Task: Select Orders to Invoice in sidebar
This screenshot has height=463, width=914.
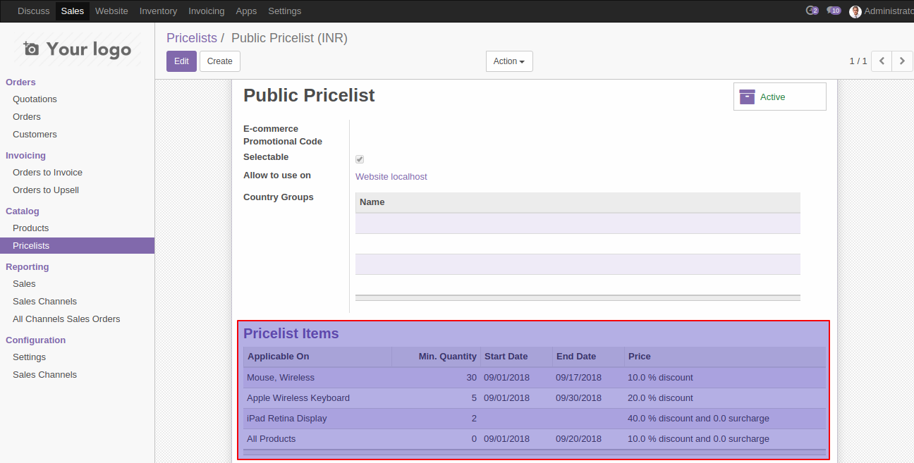Action: coord(47,173)
